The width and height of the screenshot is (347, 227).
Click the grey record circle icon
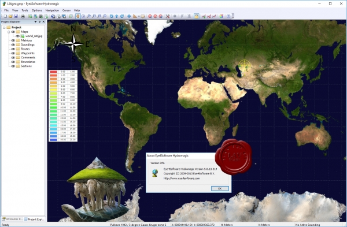click(175, 16)
